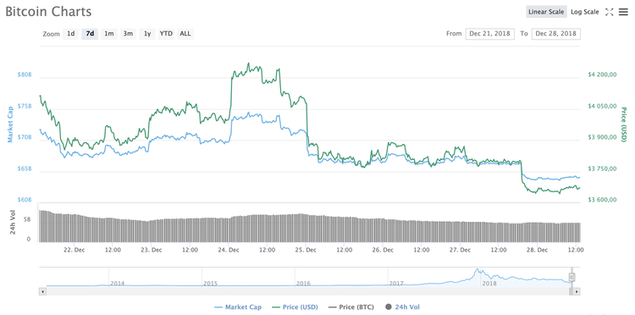Select the 7d zoom range
Image resolution: width=635 pixels, height=315 pixels.
pos(90,34)
